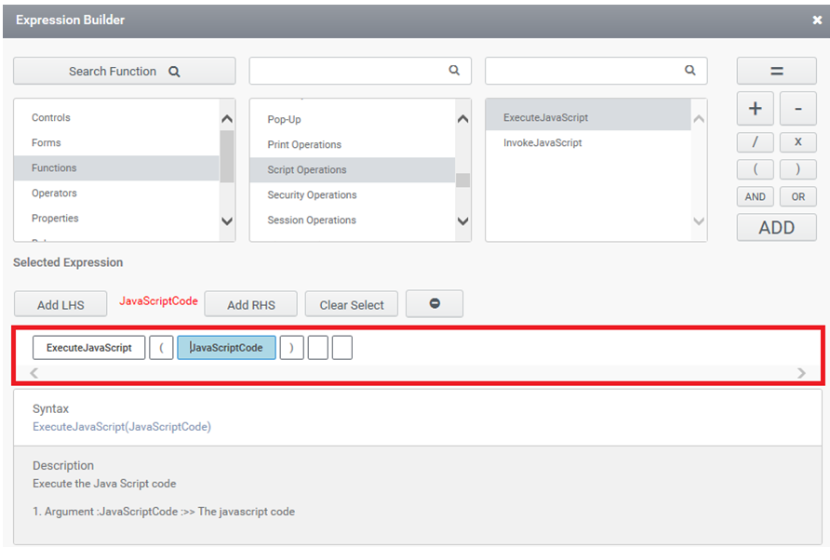Insert the division slash operator
The height and width of the screenshot is (560, 830).
[x=755, y=142]
